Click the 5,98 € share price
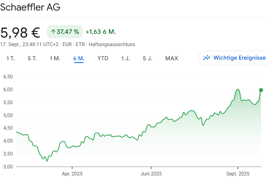This screenshot has width=268, height=181. pos(20,32)
